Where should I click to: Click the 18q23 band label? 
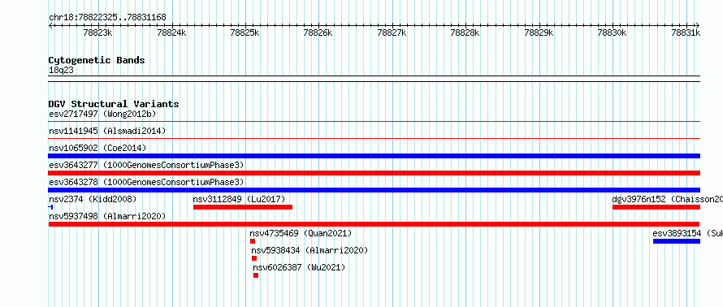coord(61,70)
